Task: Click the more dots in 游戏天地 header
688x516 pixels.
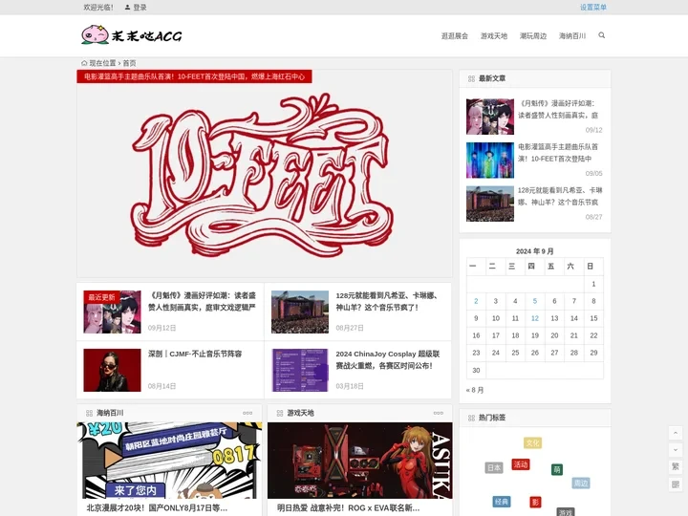Action: point(438,413)
